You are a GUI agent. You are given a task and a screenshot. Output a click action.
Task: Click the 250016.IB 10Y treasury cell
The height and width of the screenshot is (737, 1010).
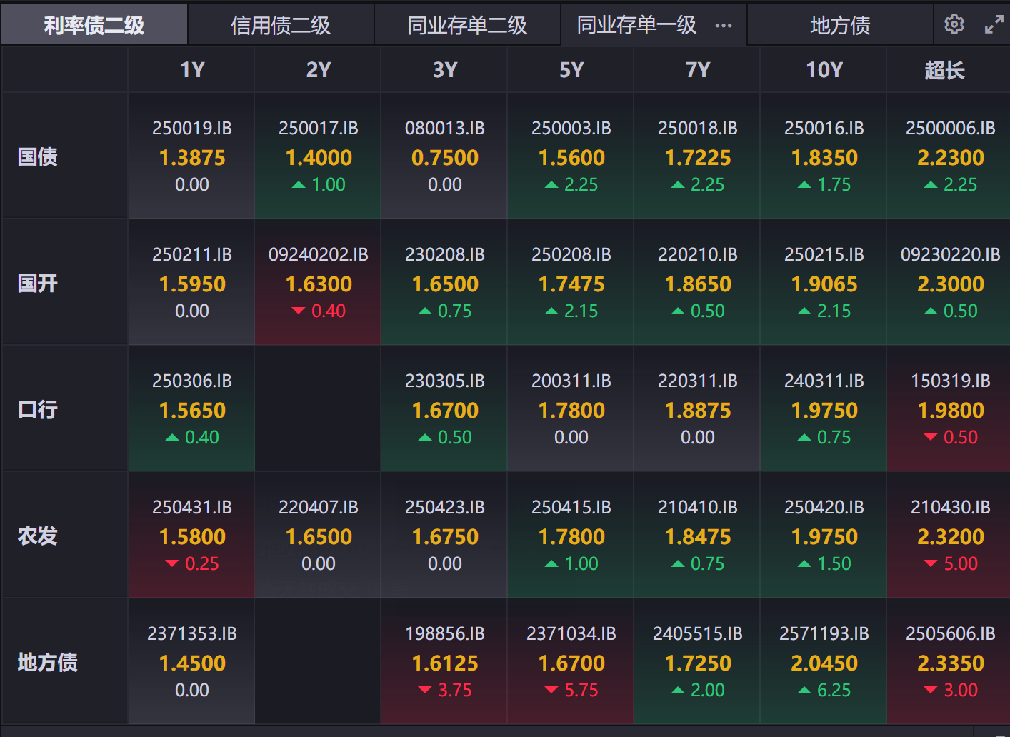click(824, 156)
